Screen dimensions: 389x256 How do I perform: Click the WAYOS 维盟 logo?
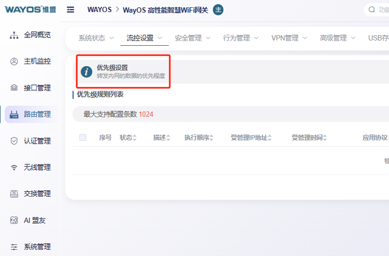[30, 9]
